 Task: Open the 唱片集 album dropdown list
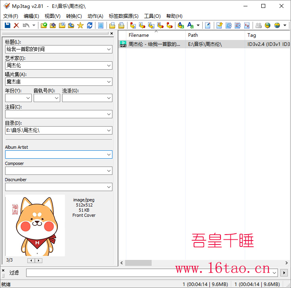point(109,82)
